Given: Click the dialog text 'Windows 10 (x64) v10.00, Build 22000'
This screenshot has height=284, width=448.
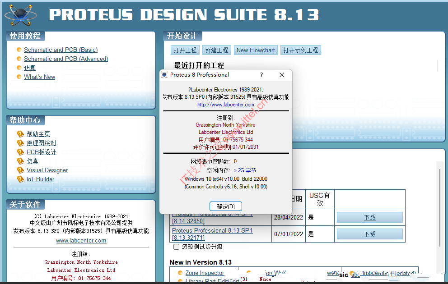Looking at the screenshot, I should [226, 179].
